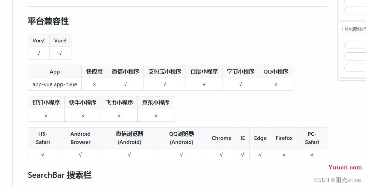Select the 微信浏览器 (Android) header
Screen dimensions: 366x186
coord(129,138)
